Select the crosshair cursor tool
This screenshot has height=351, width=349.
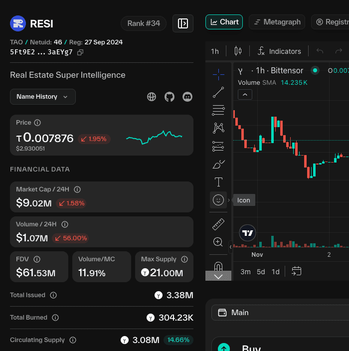[x=218, y=74]
